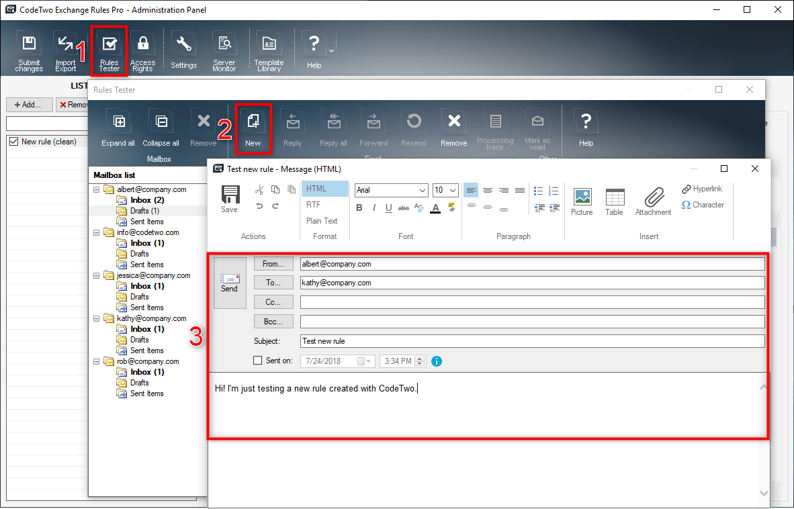Open the Template Library
The width and height of the screenshot is (794, 509).
pyautogui.click(x=269, y=50)
